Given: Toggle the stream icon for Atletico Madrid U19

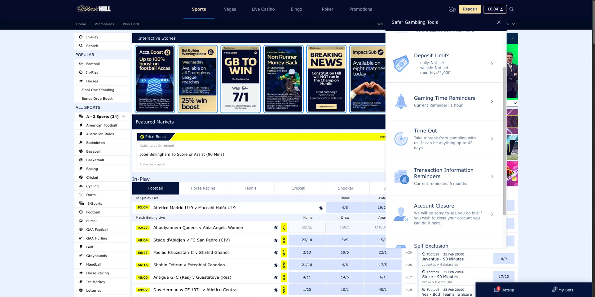Looking at the screenshot, I should (321, 208).
